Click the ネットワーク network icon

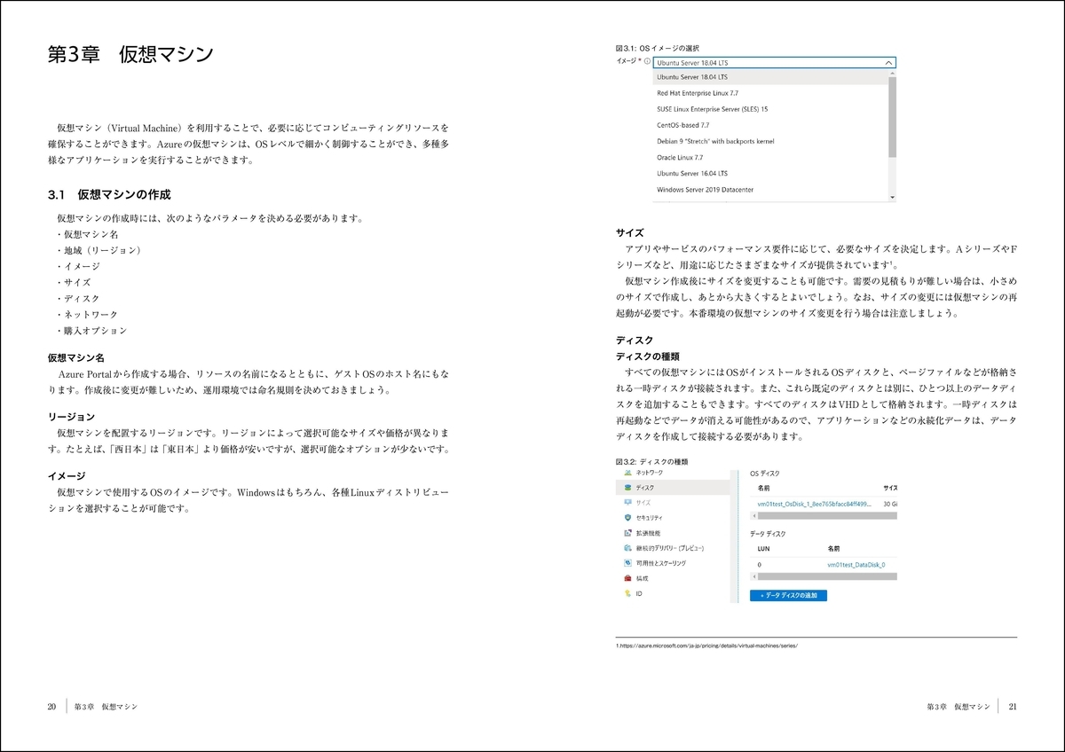click(627, 474)
